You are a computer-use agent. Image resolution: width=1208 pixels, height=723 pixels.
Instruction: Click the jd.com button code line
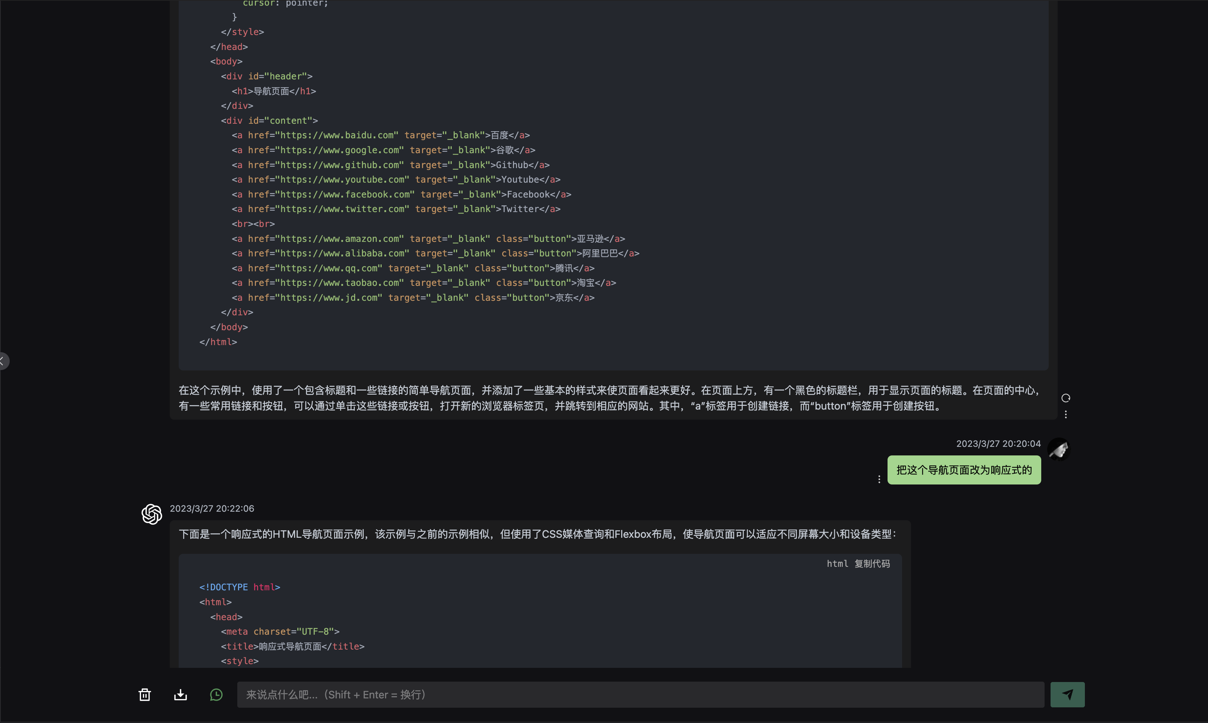[413, 298]
